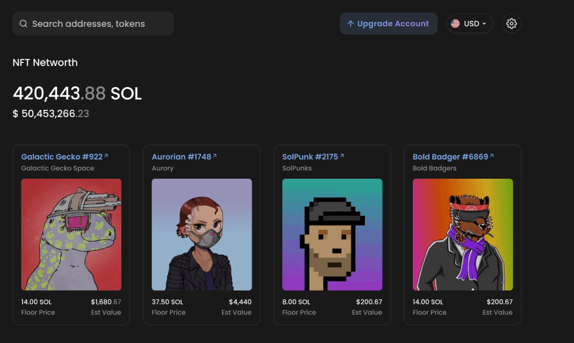Select the SolPunk pixel art image

pyautogui.click(x=332, y=234)
